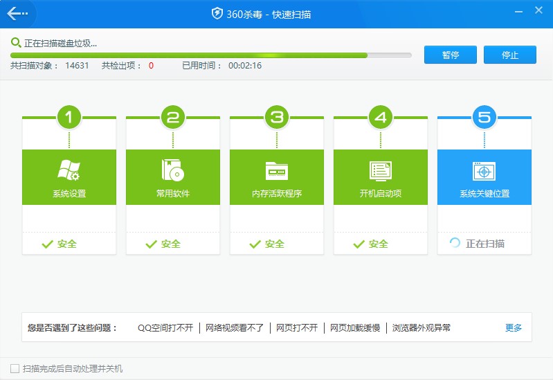Pause the scan with 暂停 button
This screenshot has width=553, height=380.
point(451,55)
